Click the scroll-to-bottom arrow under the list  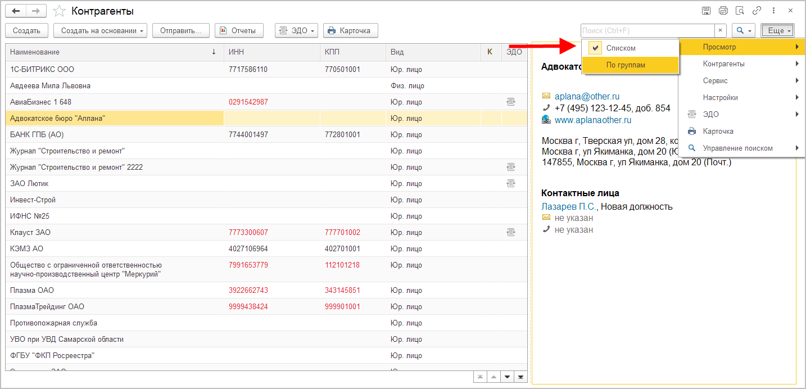pyautogui.click(x=521, y=377)
